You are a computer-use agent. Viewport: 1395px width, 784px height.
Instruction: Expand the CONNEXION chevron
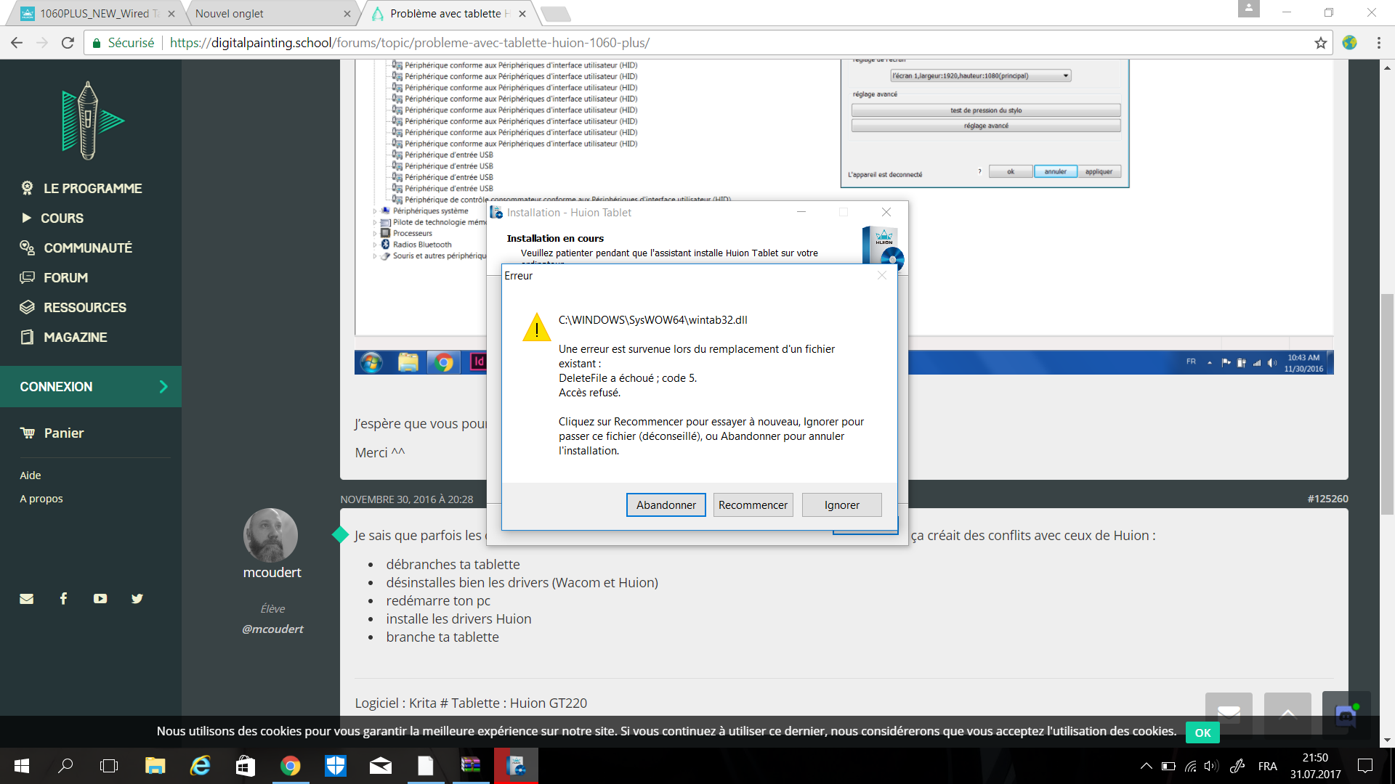(x=163, y=387)
